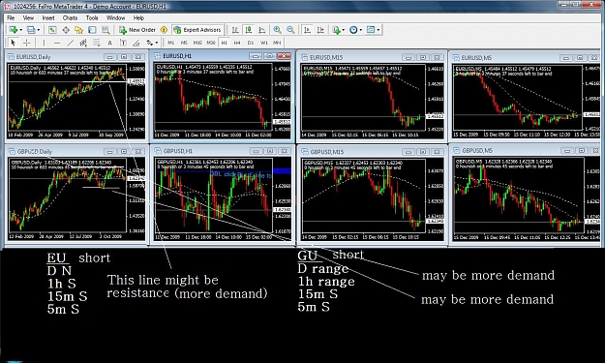
Task: Select the Arrows objects tool
Action: pyautogui.click(x=150, y=43)
